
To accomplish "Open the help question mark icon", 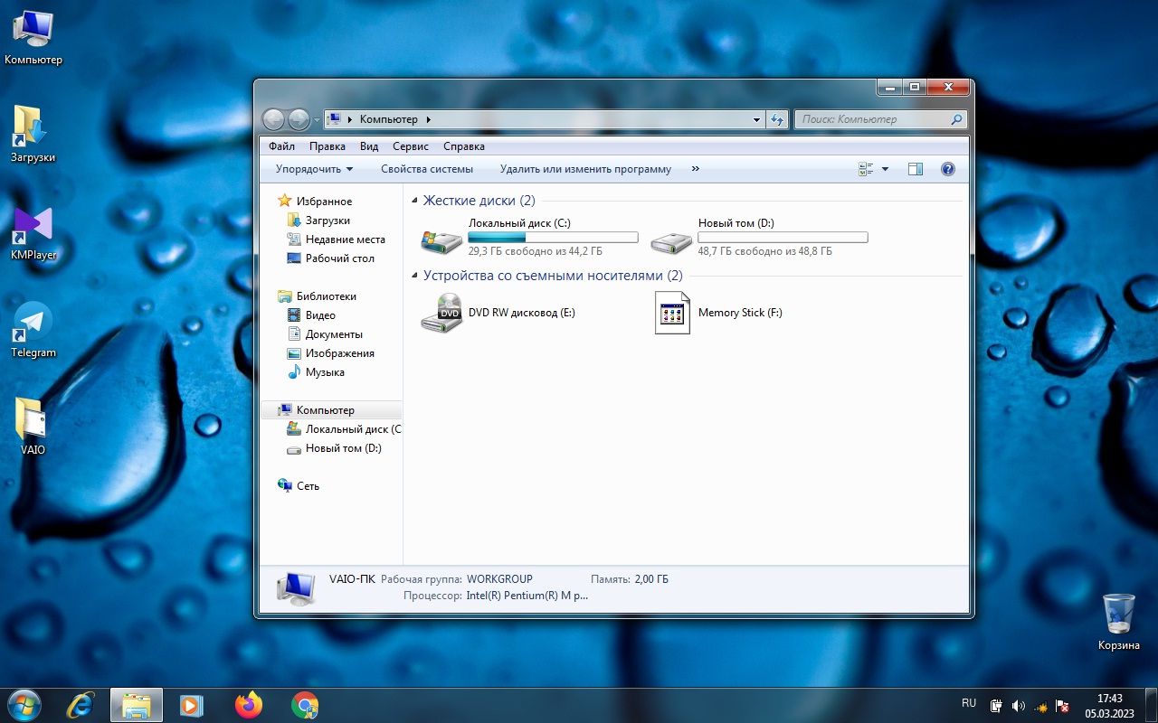I will coord(948,169).
